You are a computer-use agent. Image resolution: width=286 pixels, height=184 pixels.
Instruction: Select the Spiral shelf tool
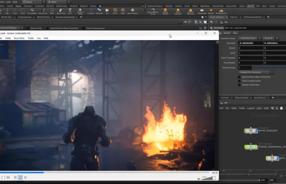tap(115, 11)
